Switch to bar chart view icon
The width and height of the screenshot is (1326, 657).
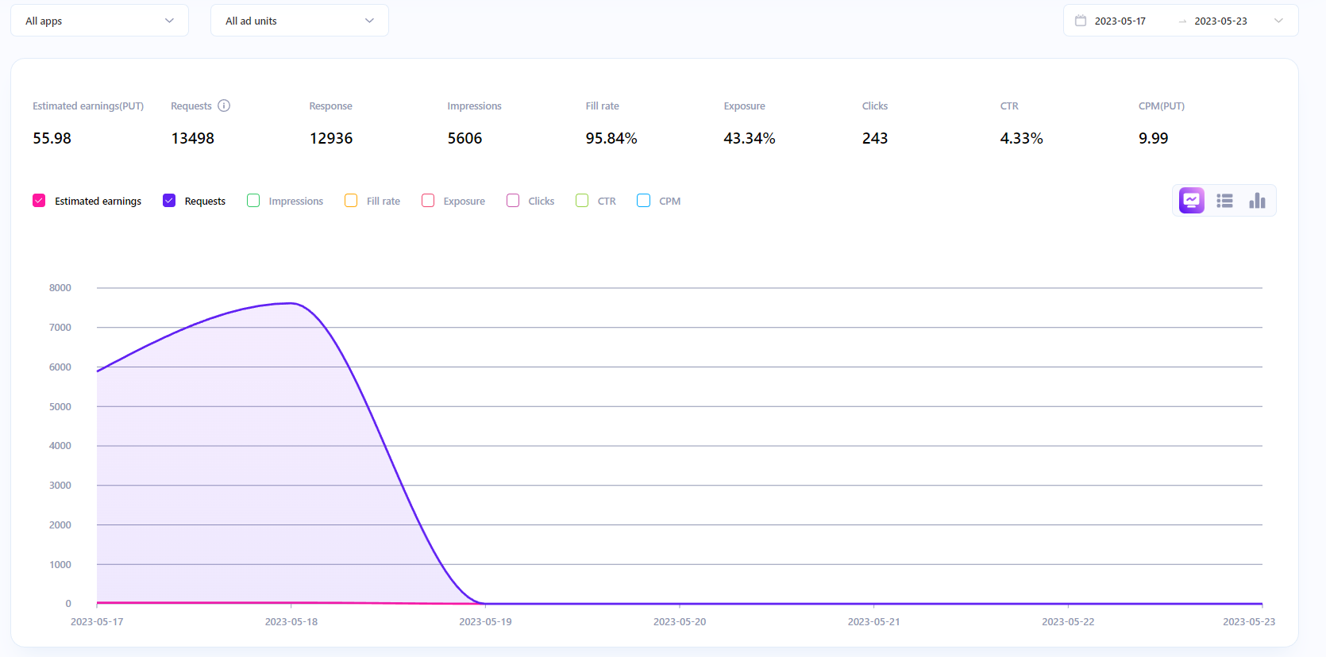(1257, 201)
